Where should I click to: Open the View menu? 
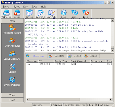pyautogui.click(x=26, y=7)
